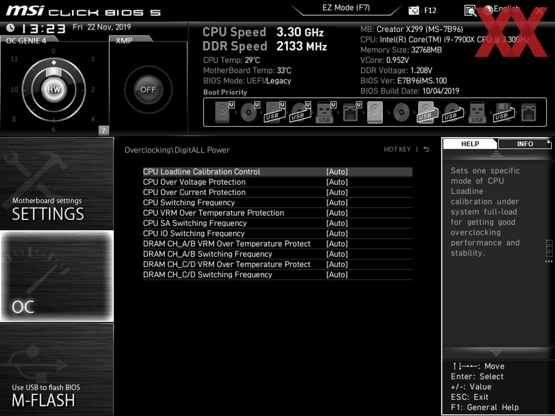Select the last legacy network boot icon

(528, 112)
